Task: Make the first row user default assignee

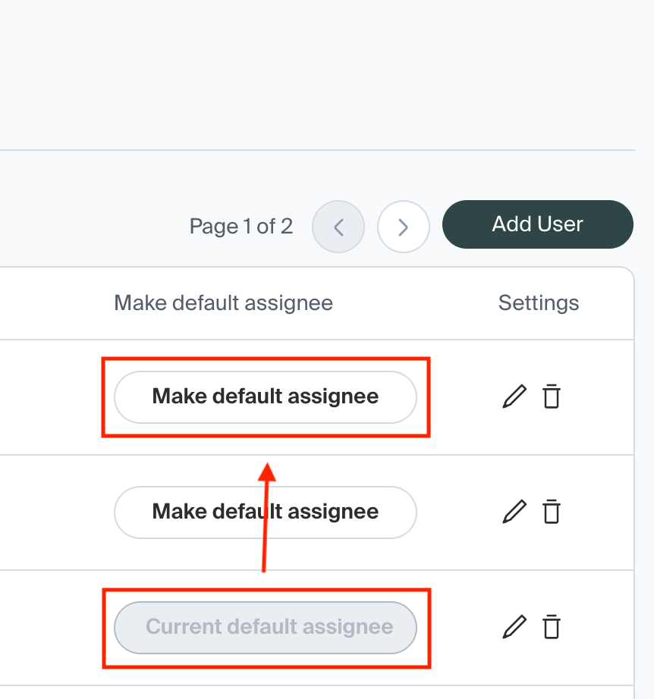Action: (x=266, y=397)
